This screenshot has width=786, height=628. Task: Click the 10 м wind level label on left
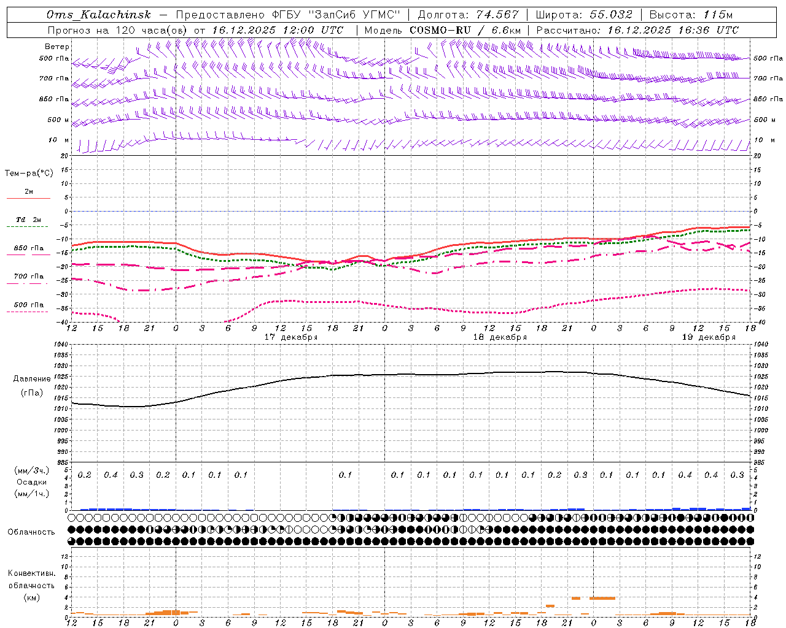(58, 140)
